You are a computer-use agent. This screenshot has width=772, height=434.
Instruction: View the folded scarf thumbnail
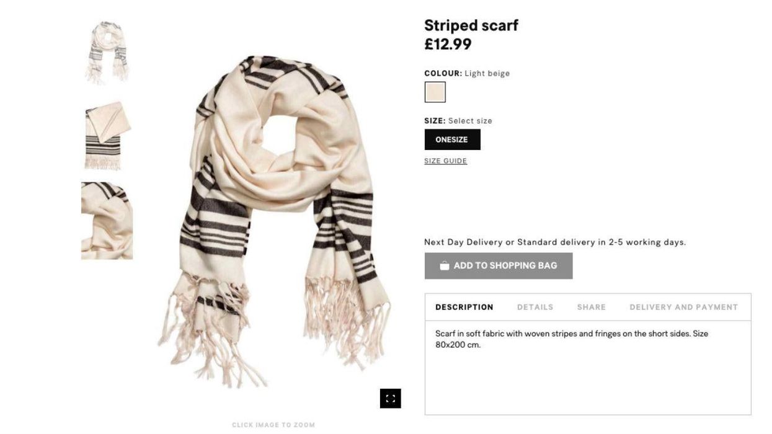[x=107, y=136]
